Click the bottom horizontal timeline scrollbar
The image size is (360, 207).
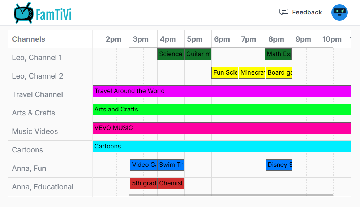pos(230,195)
